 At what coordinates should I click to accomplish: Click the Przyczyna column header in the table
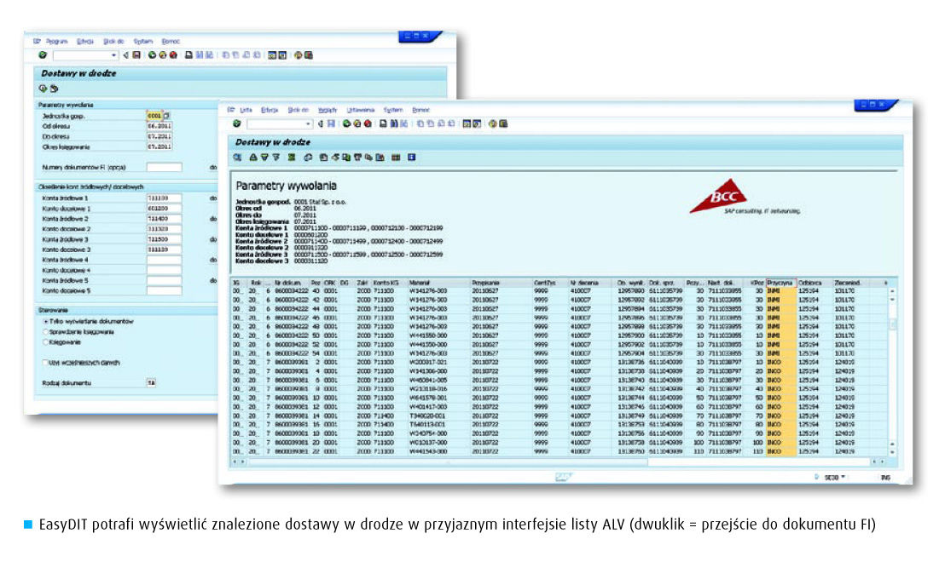780,281
